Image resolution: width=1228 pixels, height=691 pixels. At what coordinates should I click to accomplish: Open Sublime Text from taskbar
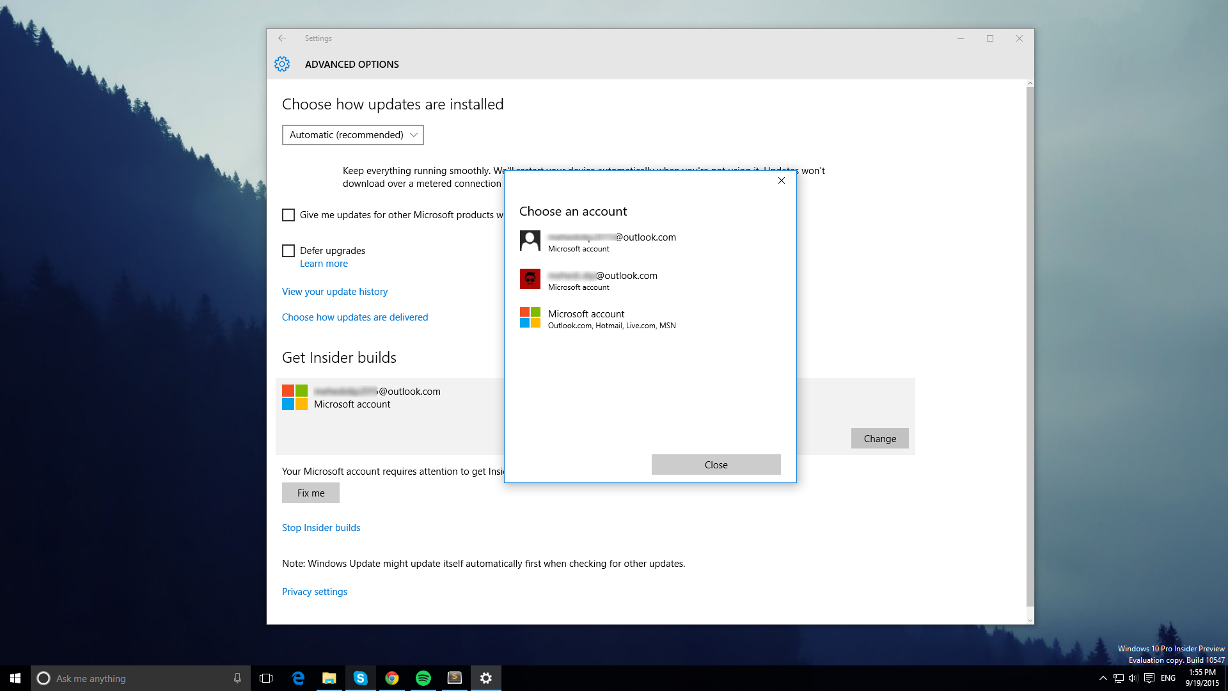coord(455,678)
